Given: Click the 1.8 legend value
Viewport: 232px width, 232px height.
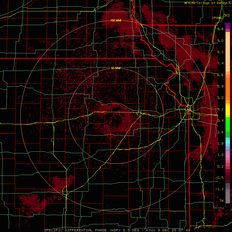Looking at the screenshot, I should pyautogui.click(x=220, y=144).
